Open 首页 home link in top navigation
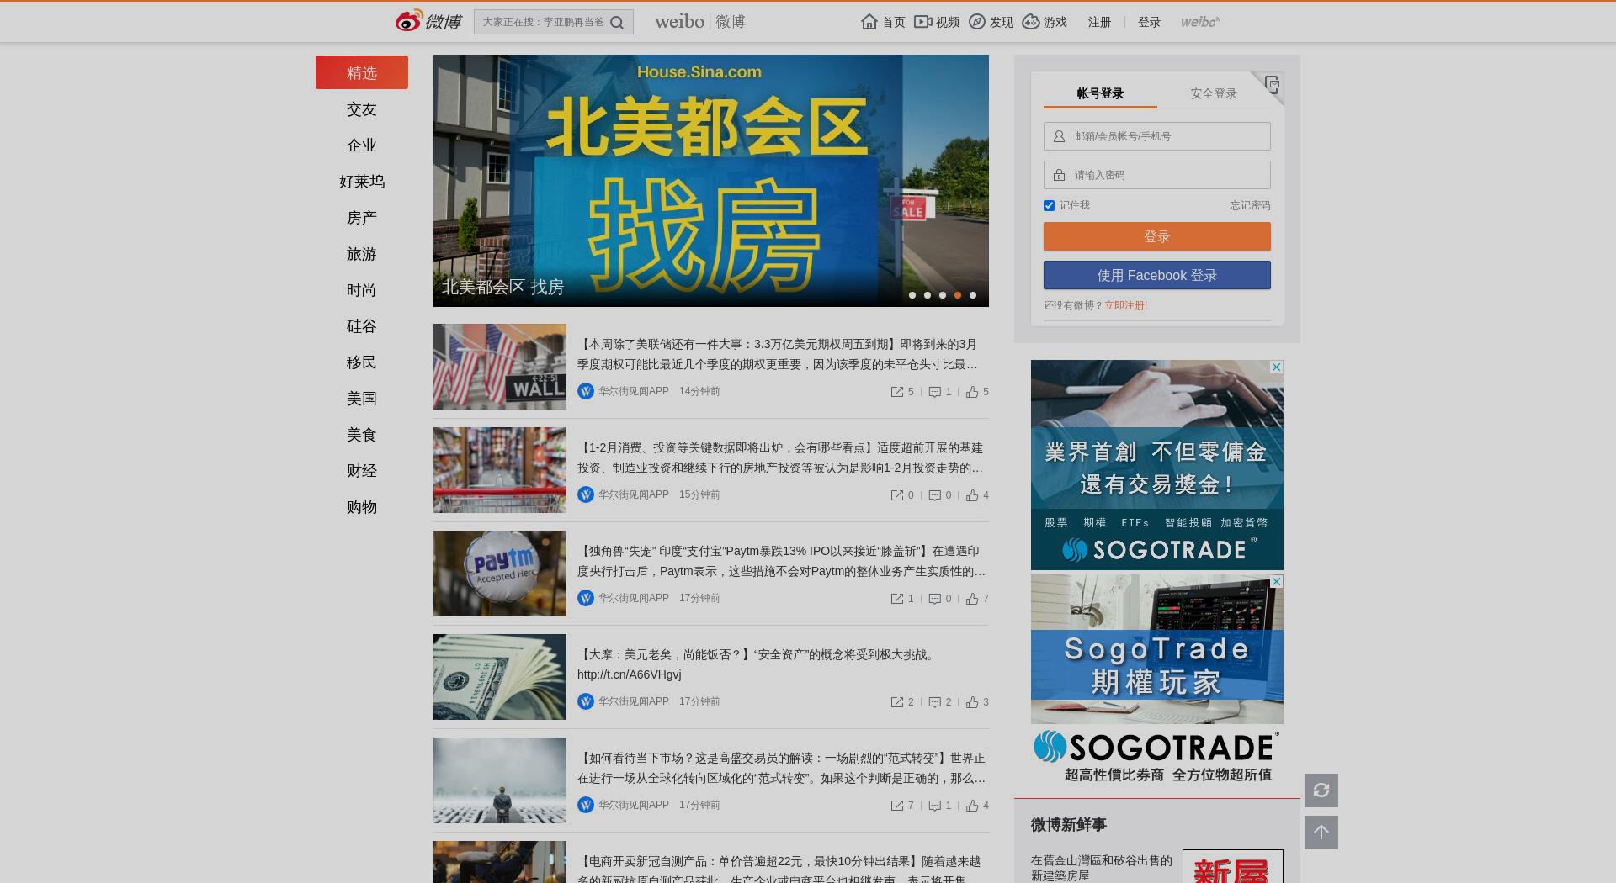This screenshot has height=883, width=1616. point(883,22)
